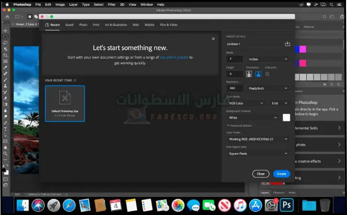Viewport: 347px width, 215px height.
Task: Open the Inches unit dropdown
Action: click(x=268, y=59)
